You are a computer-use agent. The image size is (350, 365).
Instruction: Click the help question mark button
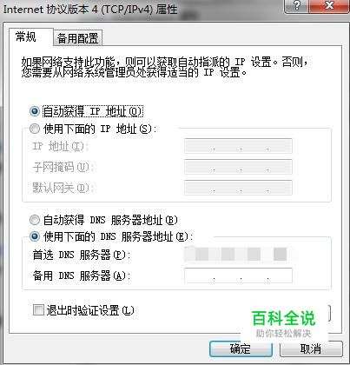(x=297, y=6)
